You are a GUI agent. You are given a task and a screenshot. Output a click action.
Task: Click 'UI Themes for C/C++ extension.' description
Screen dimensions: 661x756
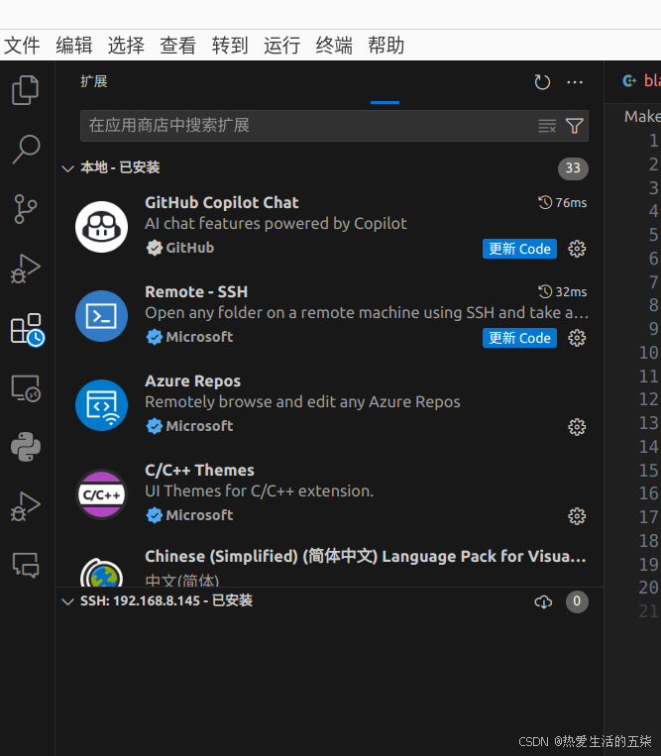click(260, 490)
